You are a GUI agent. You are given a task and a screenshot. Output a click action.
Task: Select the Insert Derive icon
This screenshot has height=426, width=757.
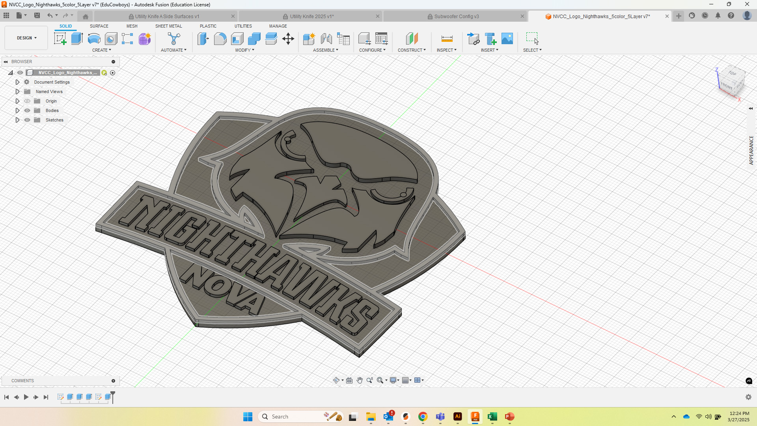(x=473, y=39)
